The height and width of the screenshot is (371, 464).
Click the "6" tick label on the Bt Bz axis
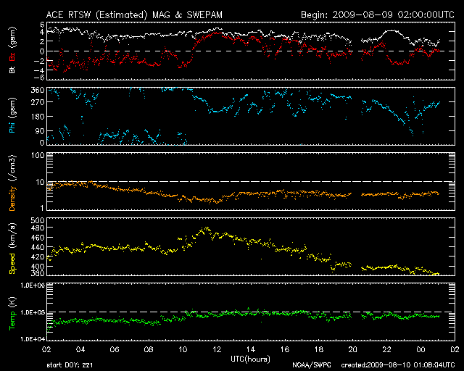click(x=42, y=24)
